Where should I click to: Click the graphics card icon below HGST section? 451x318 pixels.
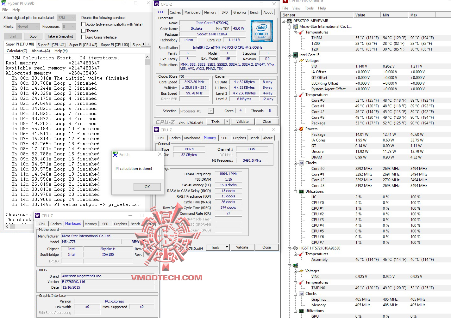295,265
